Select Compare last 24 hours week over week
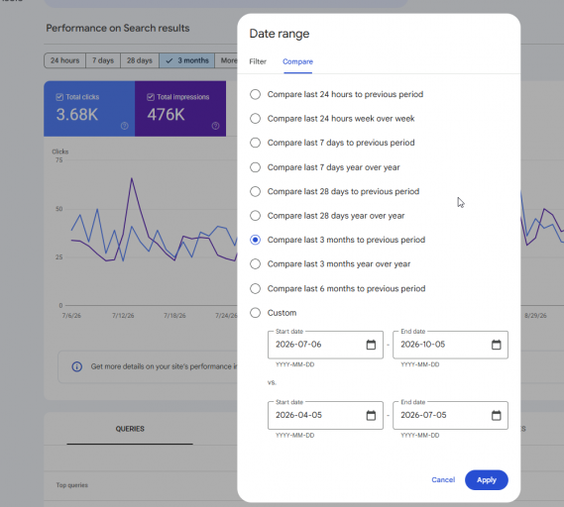Screen dimensions: 564x507 [x=255, y=118]
